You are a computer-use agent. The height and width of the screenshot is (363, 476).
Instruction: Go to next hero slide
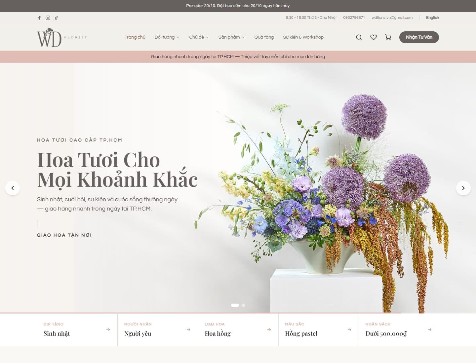(463, 188)
